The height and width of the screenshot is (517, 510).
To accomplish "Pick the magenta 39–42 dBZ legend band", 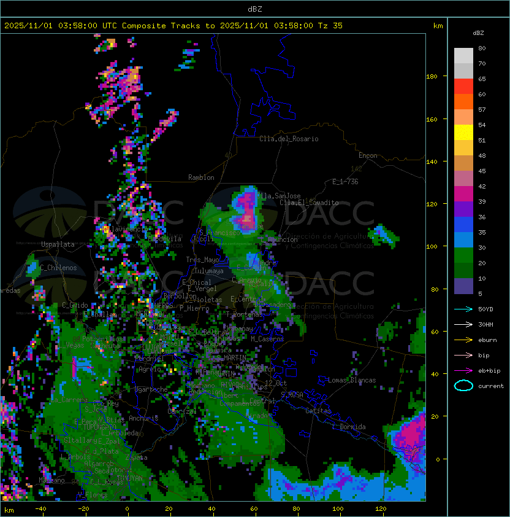I will [463, 194].
